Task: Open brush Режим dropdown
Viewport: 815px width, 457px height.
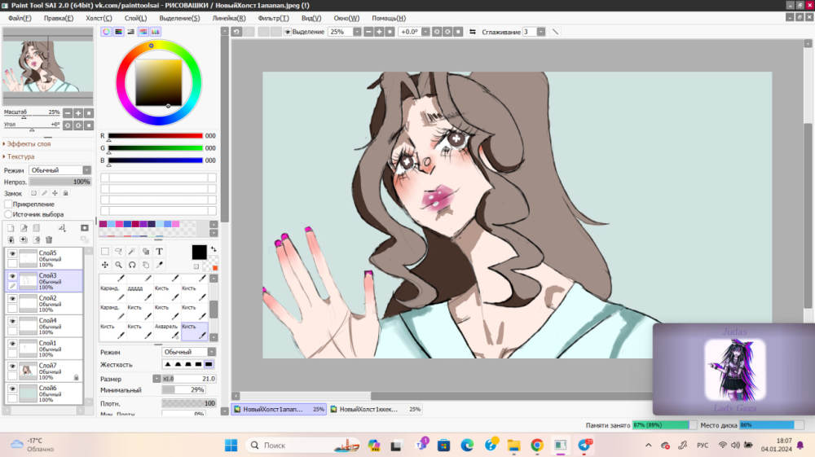Action: [x=189, y=352]
